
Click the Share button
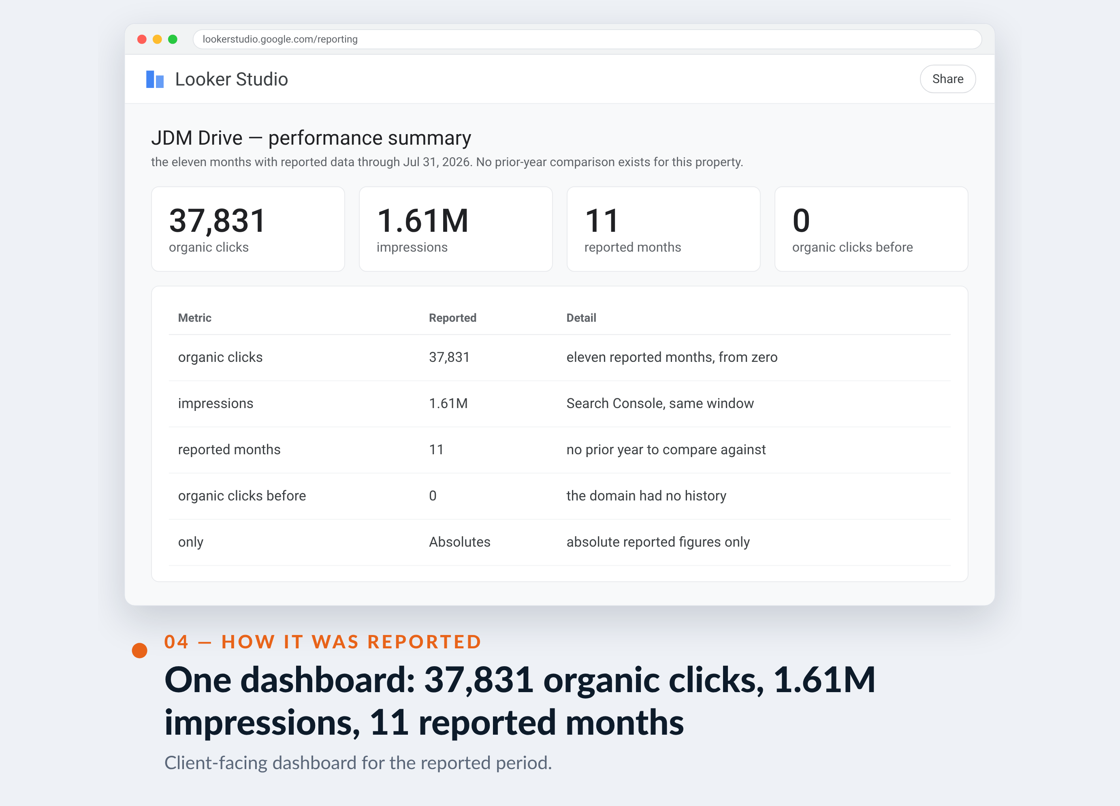click(947, 79)
